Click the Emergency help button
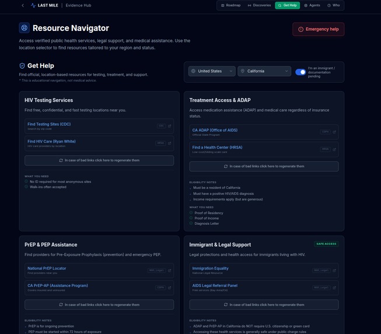 coord(319,29)
